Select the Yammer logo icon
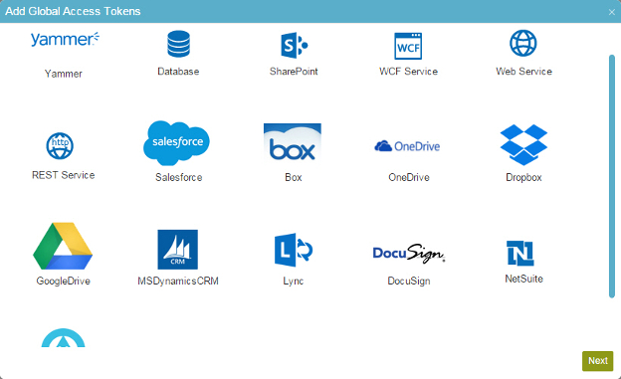The height and width of the screenshot is (379, 621). (x=65, y=39)
